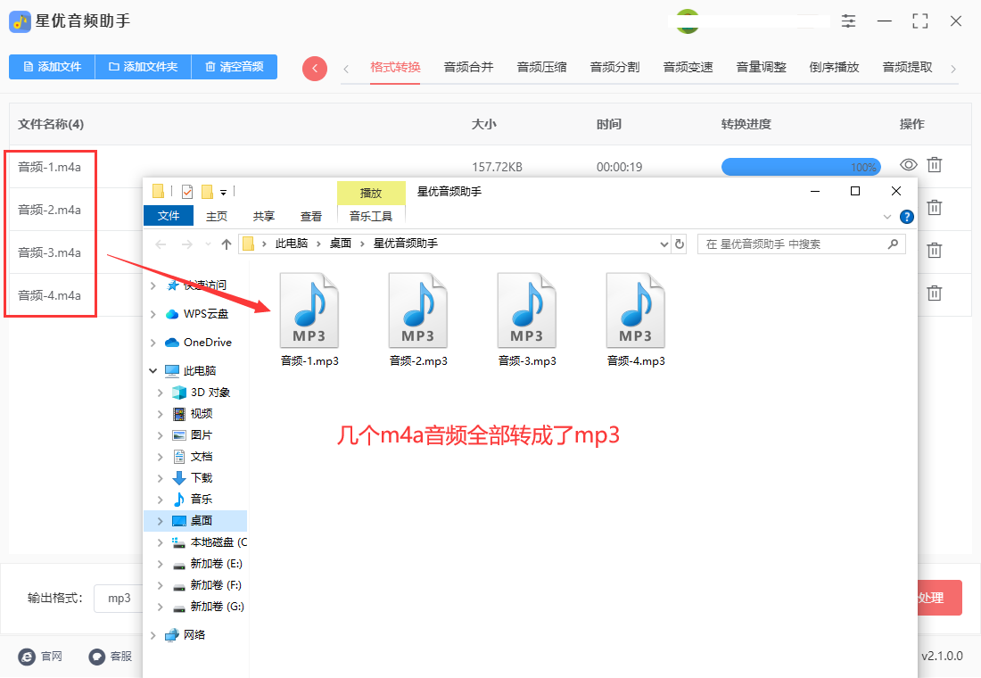Click the 清空音频 button
The image size is (981, 678).
234,67
